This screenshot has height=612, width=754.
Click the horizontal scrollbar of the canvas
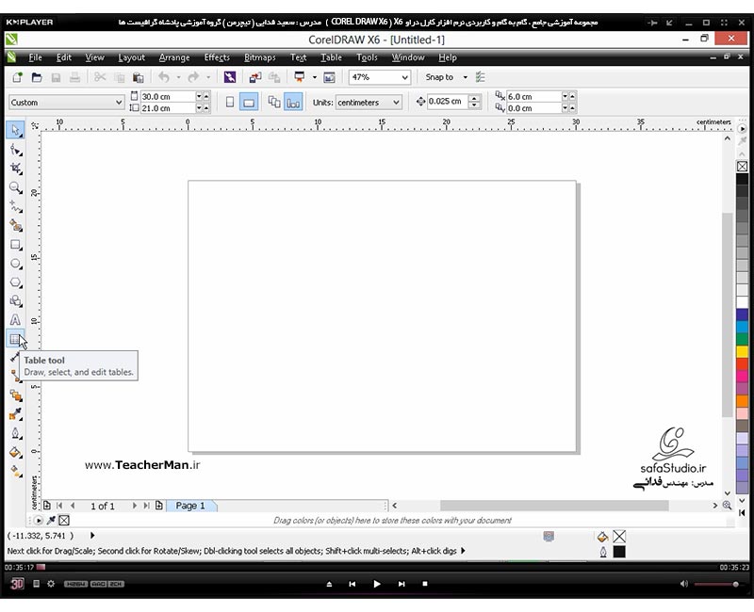(x=554, y=506)
